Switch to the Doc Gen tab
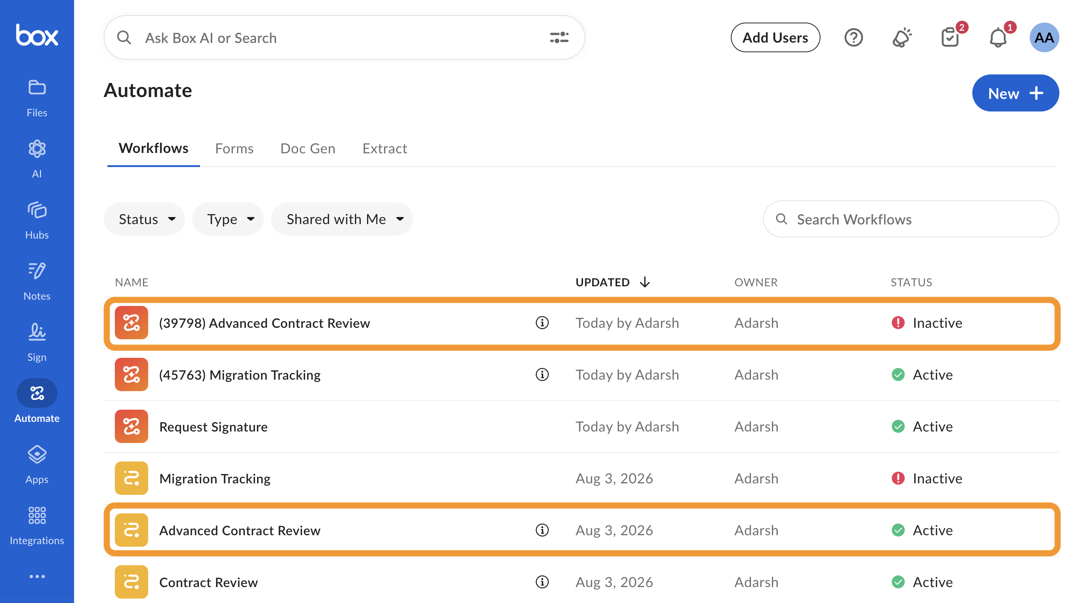The width and height of the screenshot is (1089, 603). 308,149
